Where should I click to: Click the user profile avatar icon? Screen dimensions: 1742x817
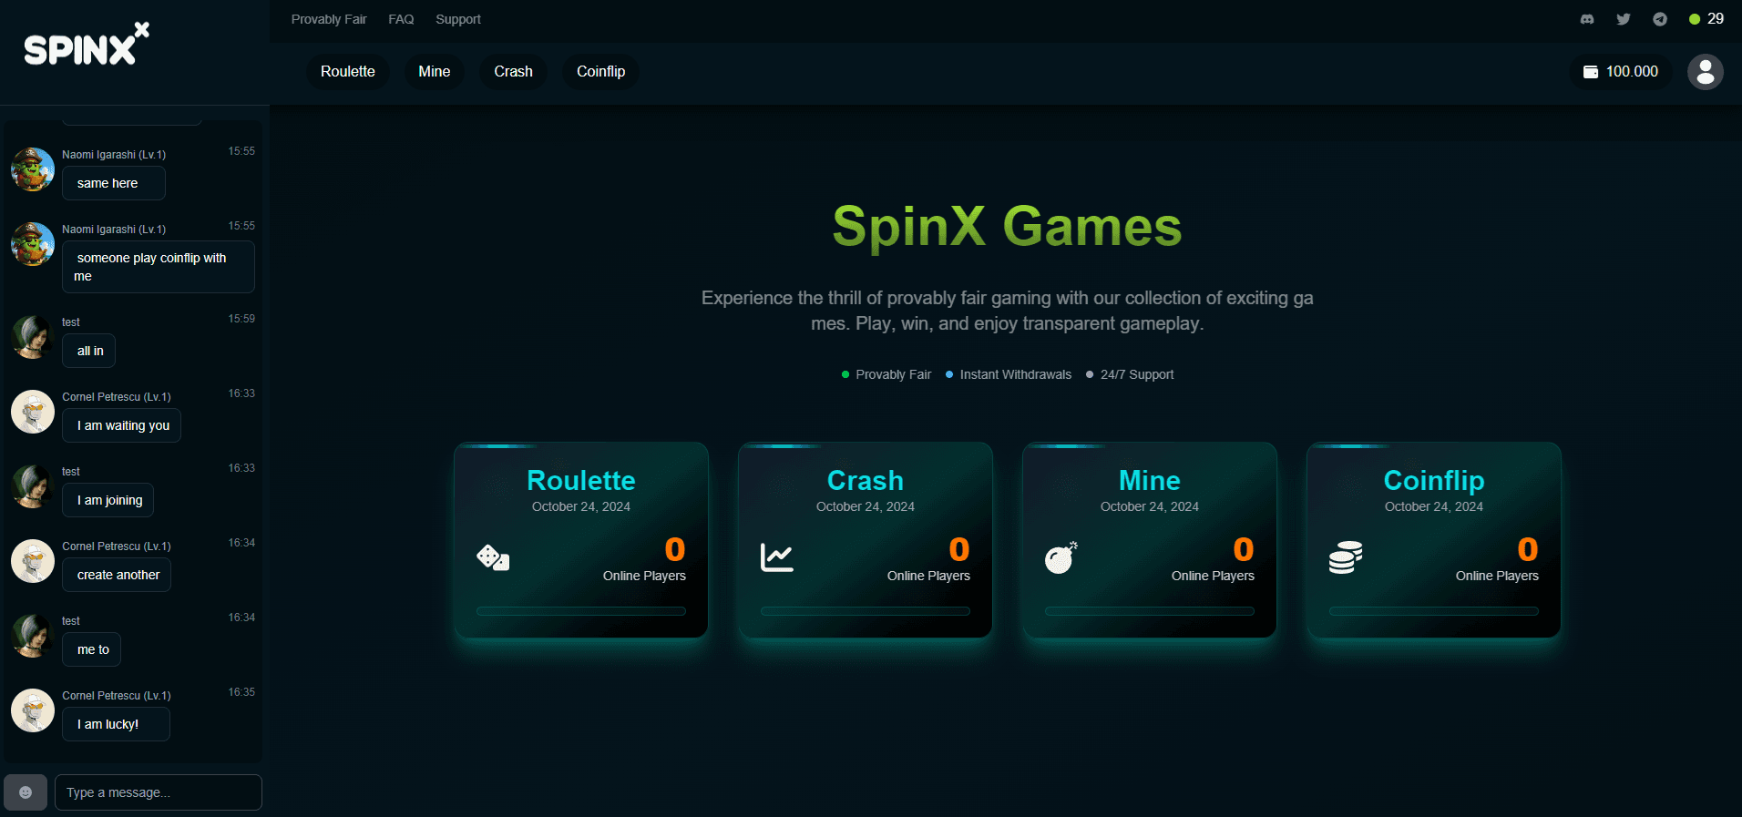[x=1705, y=72]
